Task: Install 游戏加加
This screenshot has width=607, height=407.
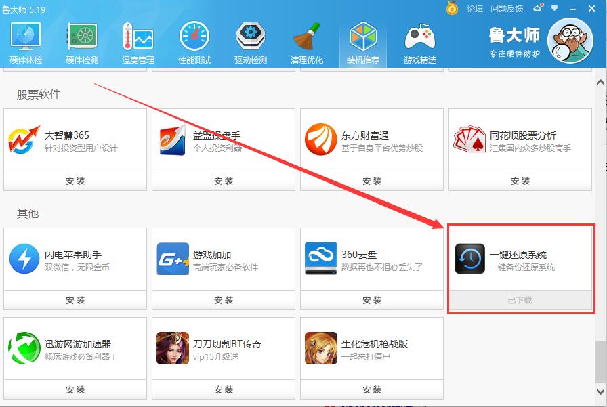Action: click(223, 300)
